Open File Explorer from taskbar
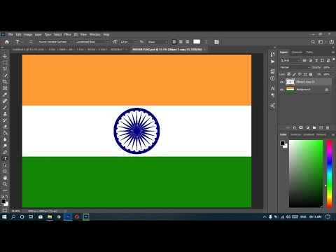The height and width of the screenshot is (252, 336). tap(50, 217)
